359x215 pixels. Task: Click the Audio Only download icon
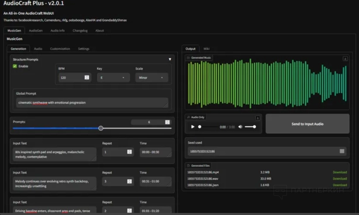(257, 118)
